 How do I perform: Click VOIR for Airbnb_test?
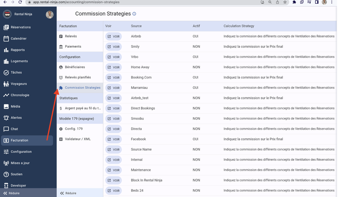click(113, 98)
